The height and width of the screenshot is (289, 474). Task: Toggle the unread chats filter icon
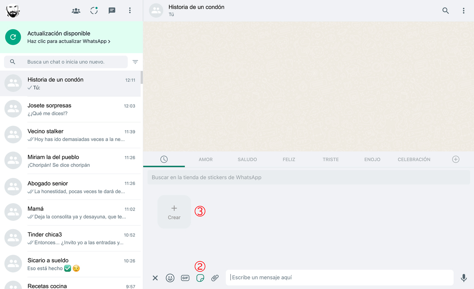click(x=135, y=62)
